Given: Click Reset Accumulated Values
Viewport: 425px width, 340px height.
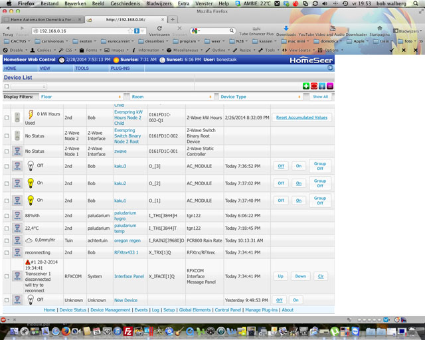Looking at the screenshot, I should click(301, 118).
